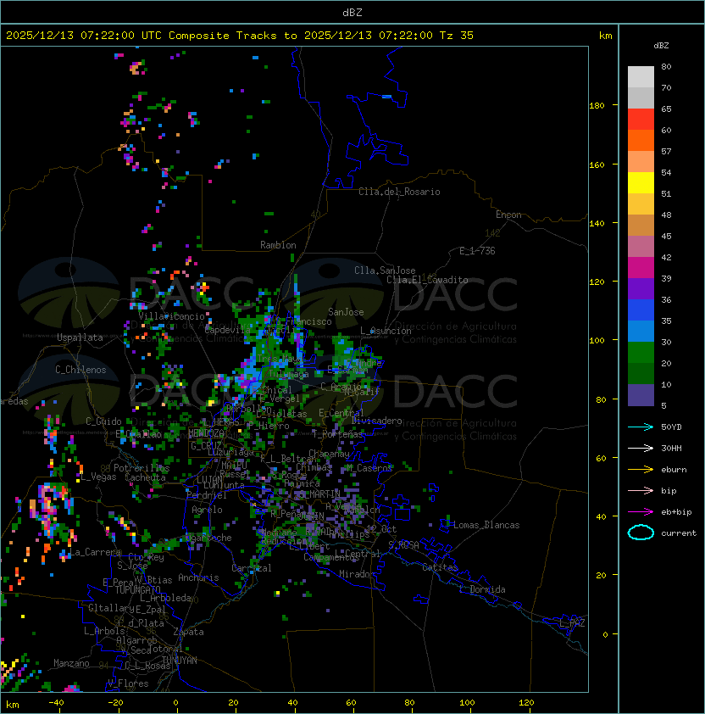Click the 'Catitas' map label

[440, 567]
